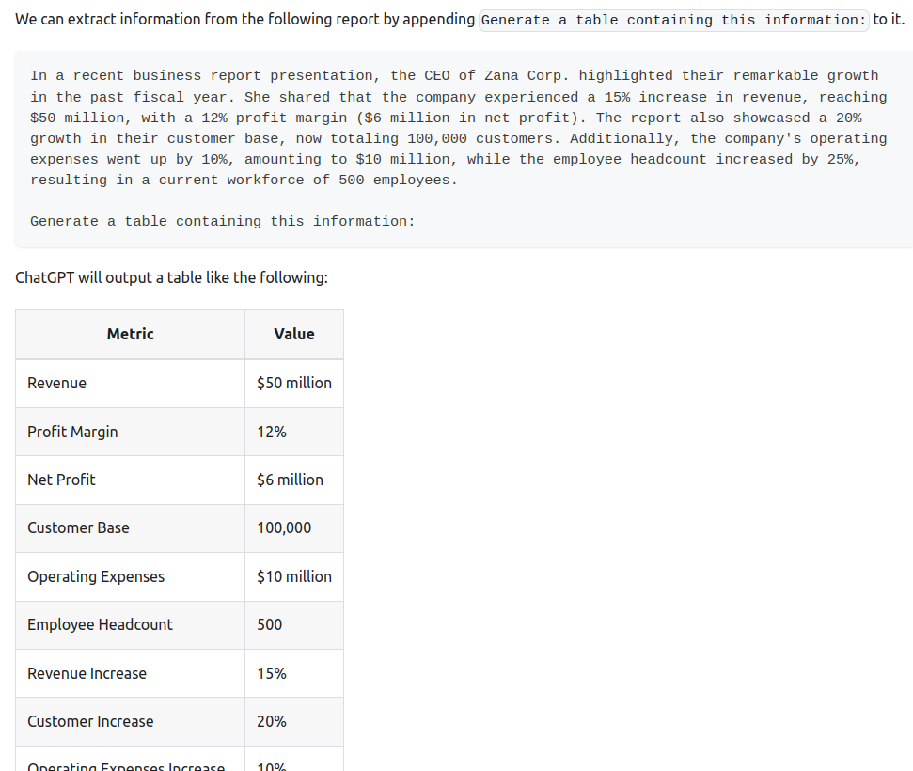This screenshot has width=913, height=771.
Task: Select the 'Revenue Increase' cell
Action: tap(130, 673)
